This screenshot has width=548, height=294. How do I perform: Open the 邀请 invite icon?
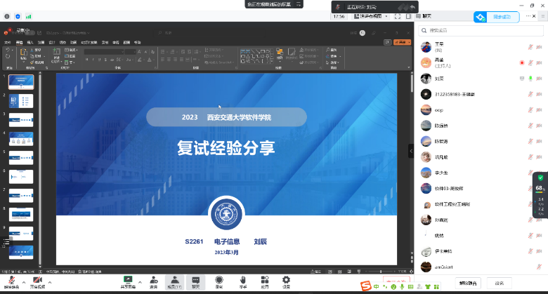(153, 280)
